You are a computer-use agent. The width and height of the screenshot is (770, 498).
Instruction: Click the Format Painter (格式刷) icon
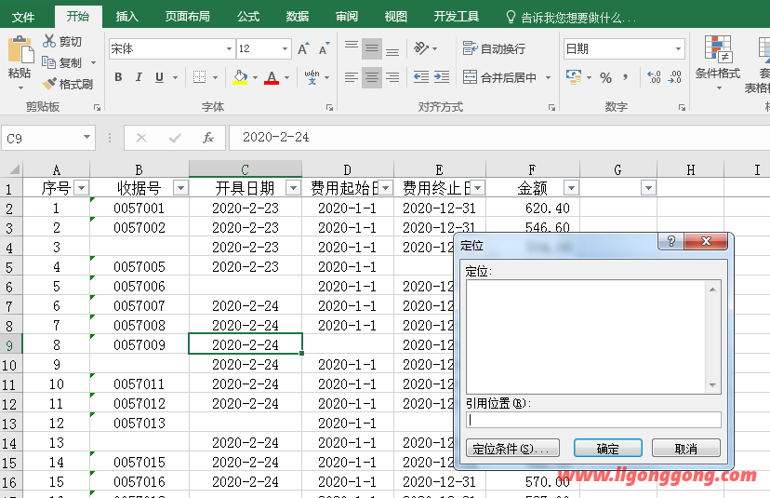pos(49,85)
